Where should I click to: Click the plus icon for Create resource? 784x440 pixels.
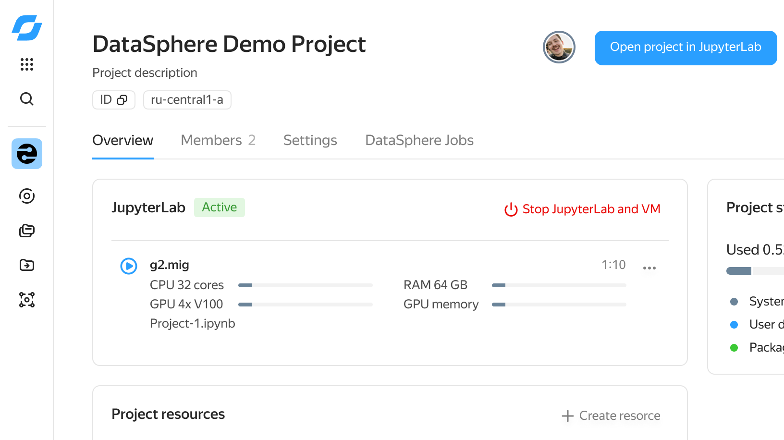click(x=568, y=416)
